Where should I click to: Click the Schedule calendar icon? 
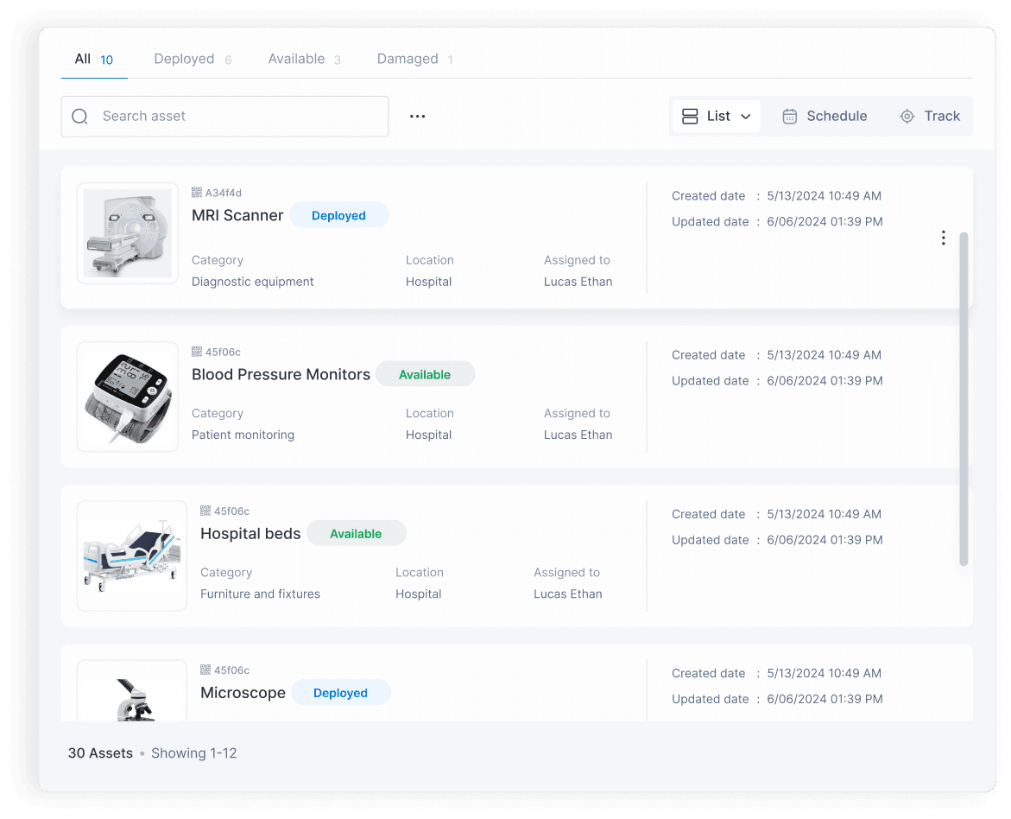point(790,115)
